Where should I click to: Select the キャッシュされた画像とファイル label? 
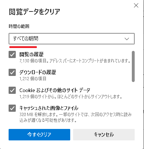(49, 108)
